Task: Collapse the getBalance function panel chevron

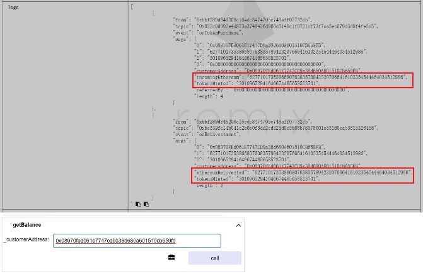Action: click(x=238, y=225)
